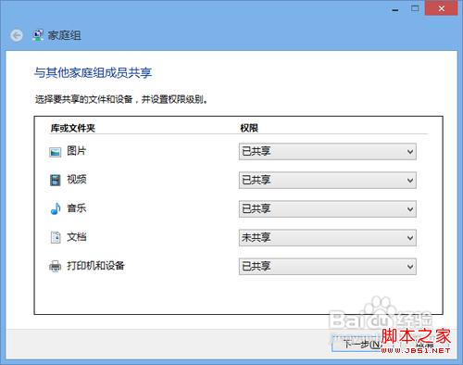Click the 库或文件夹 column header
Viewport: 463px width, 365px height.
coord(73,128)
